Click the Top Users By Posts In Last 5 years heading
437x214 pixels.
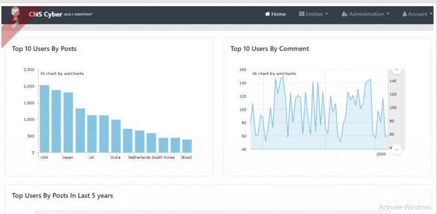click(62, 195)
